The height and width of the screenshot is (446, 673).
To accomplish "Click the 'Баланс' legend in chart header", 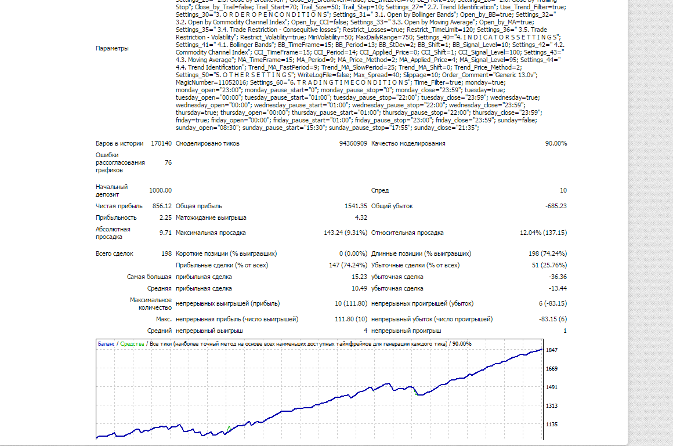I will pos(106,344).
